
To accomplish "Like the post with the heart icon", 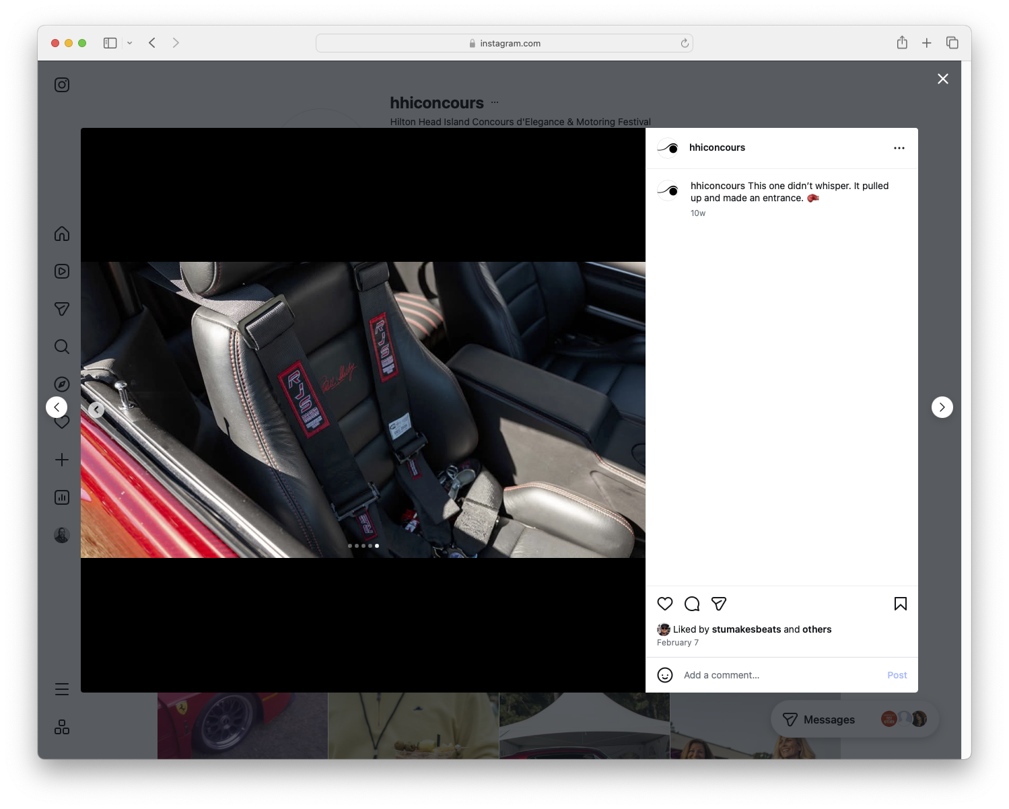I will [665, 604].
